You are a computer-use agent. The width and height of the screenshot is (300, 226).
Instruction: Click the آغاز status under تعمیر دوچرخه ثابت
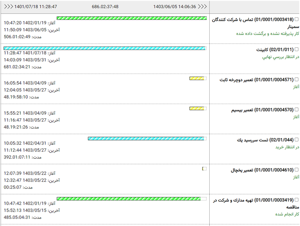[x=296, y=87]
